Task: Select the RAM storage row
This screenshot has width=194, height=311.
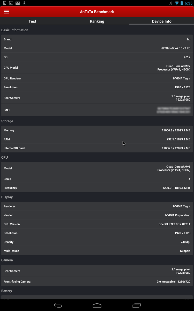Action: (x=97, y=139)
